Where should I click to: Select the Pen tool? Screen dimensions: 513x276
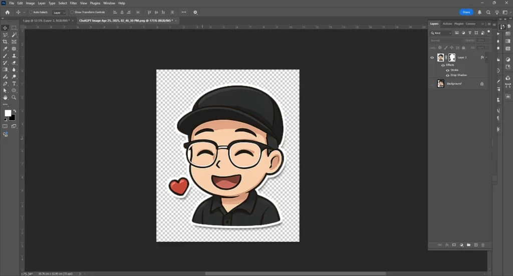pos(5,84)
